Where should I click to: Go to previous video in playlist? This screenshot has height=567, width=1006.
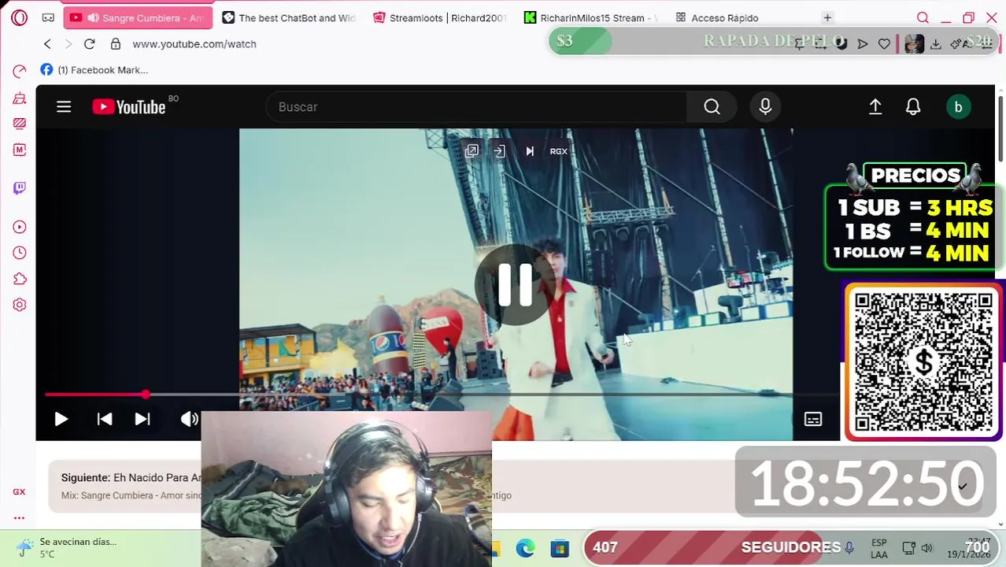pyautogui.click(x=104, y=420)
